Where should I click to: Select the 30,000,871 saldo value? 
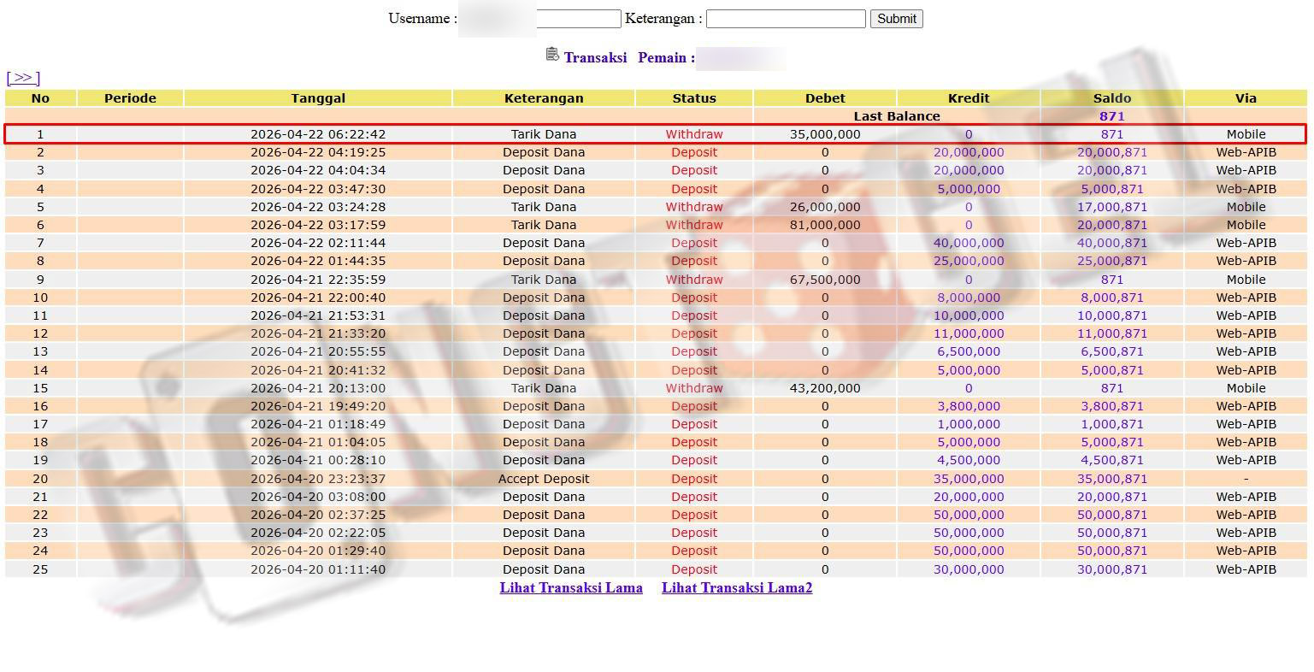tap(1112, 569)
